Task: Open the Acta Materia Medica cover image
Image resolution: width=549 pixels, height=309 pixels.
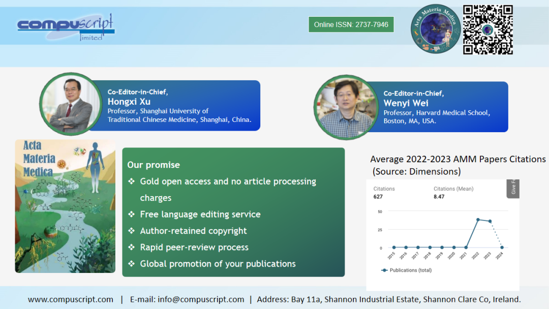Action: 65,206
